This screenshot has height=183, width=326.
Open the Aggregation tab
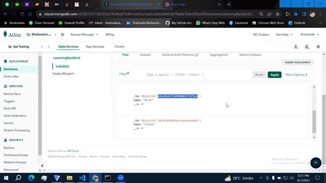click(x=219, y=55)
